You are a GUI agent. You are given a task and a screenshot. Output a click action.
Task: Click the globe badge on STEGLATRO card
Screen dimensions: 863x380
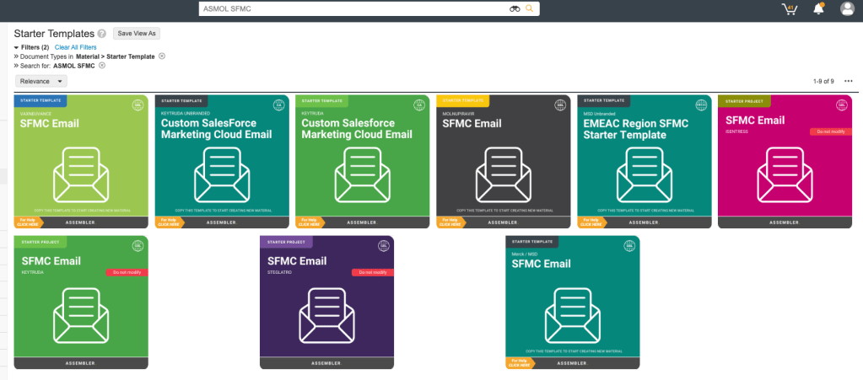click(384, 246)
